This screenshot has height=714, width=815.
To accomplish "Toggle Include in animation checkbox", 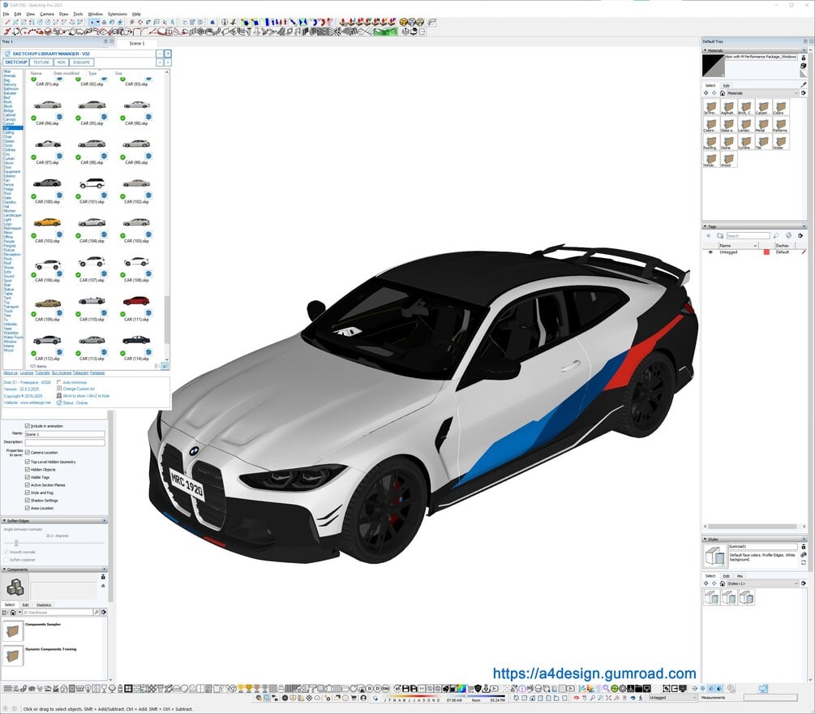I will coord(28,426).
